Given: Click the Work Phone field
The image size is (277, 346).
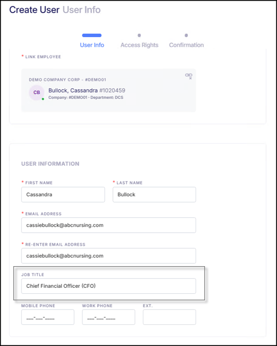Looking at the screenshot, I should [109, 317].
